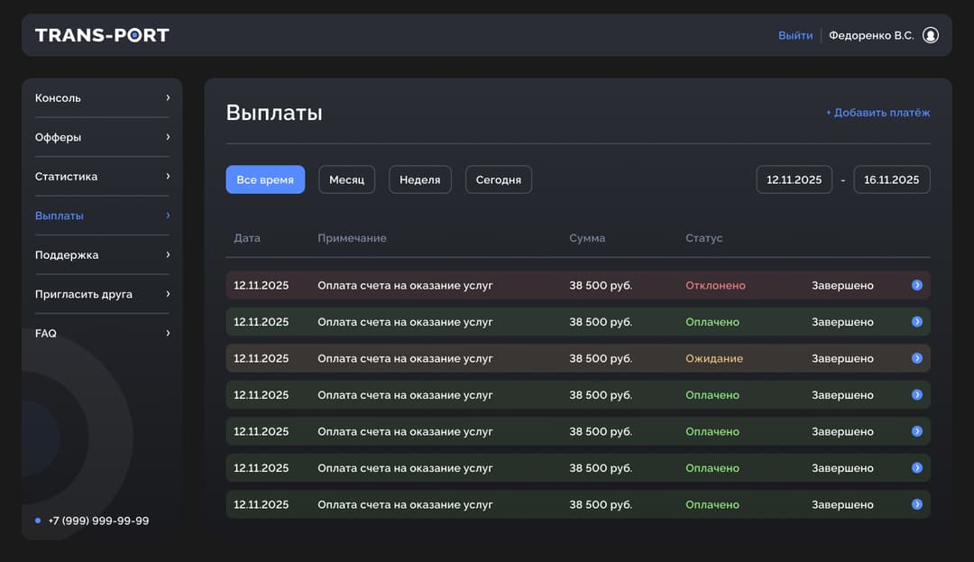
Task: Click the TRANS-PORT logo
Action: click(102, 35)
